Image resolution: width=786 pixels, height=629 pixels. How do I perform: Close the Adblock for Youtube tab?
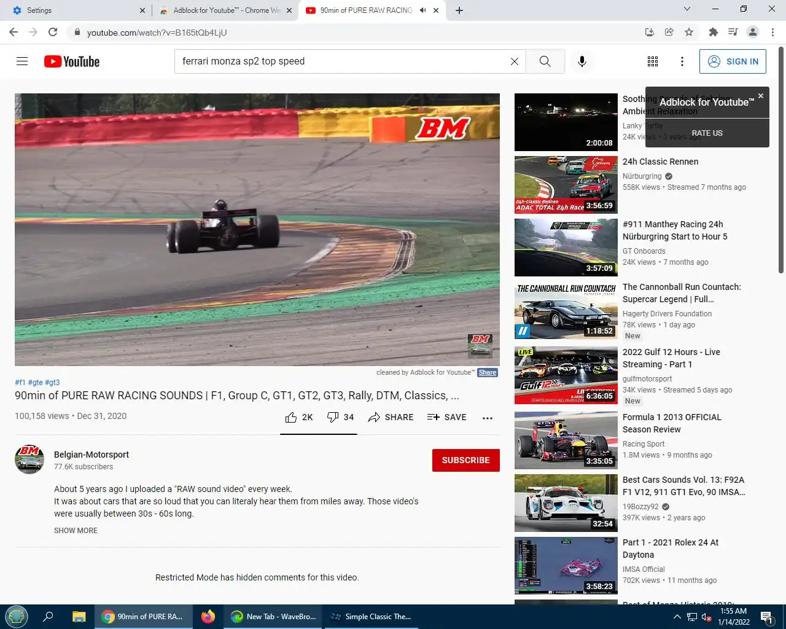(289, 10)
